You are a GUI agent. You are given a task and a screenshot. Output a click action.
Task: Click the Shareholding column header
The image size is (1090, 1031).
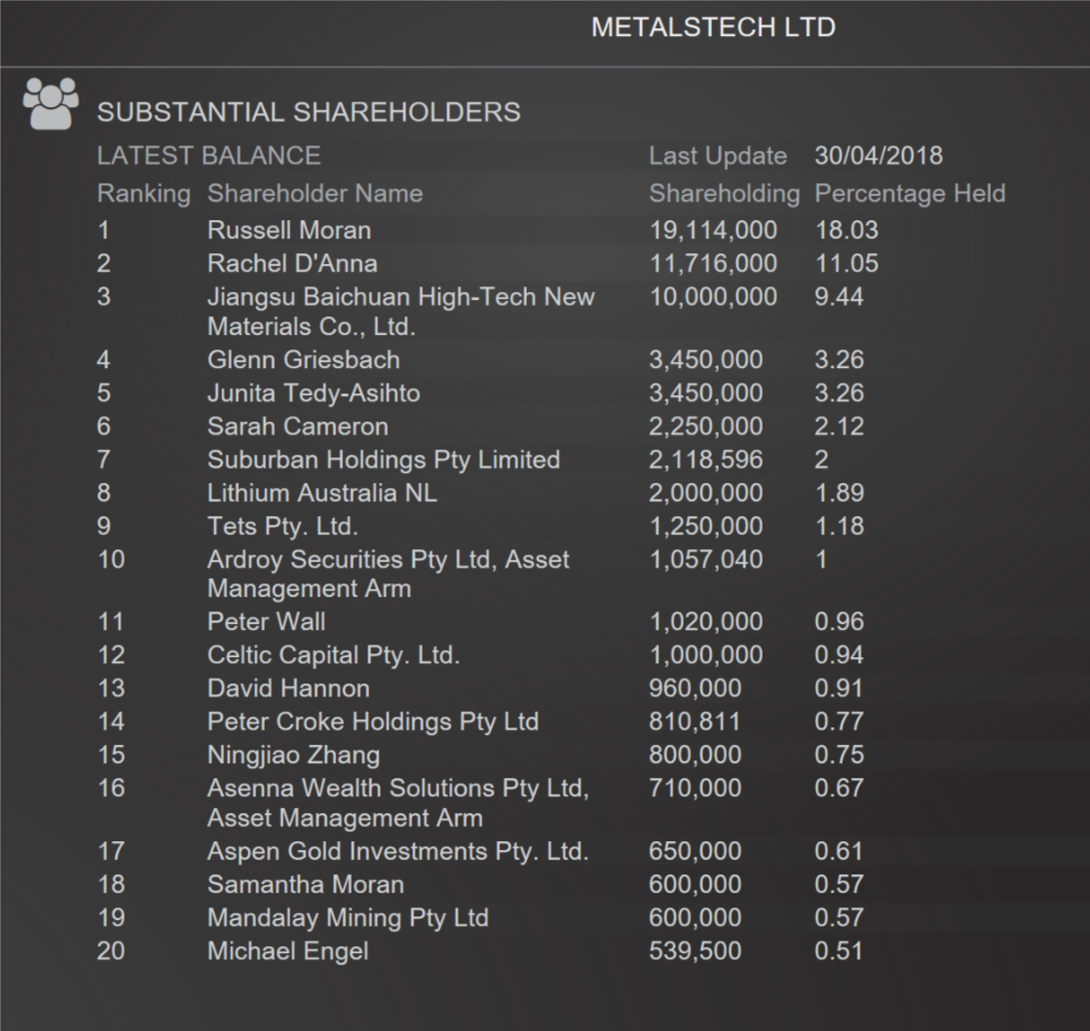[725, 194]
